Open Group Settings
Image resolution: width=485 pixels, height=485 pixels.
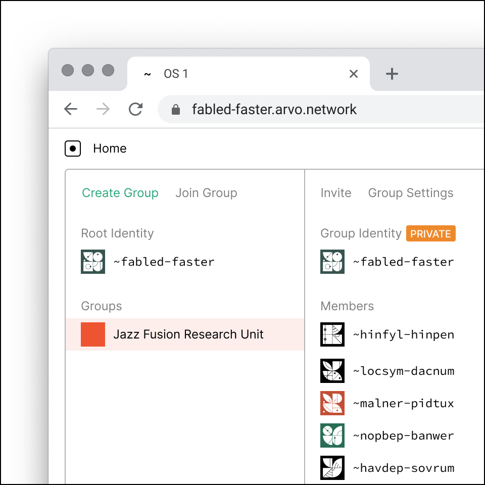[x=411, y=192]
